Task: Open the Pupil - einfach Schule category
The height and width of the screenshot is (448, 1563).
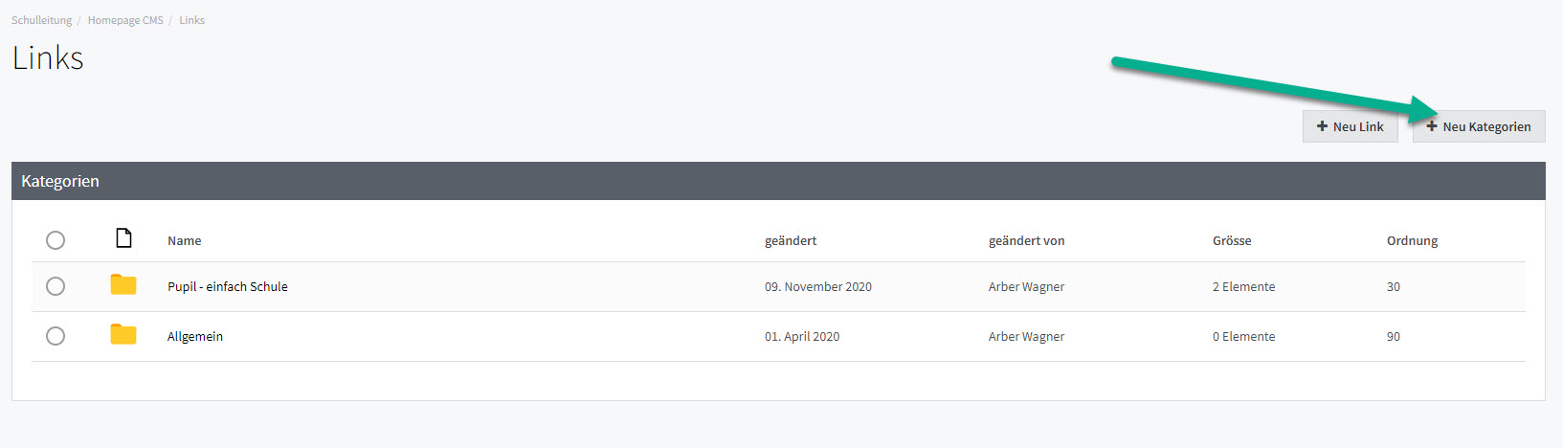Action: click(228, 286)
